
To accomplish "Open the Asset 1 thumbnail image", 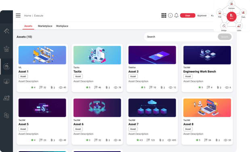I will [42, 55].
